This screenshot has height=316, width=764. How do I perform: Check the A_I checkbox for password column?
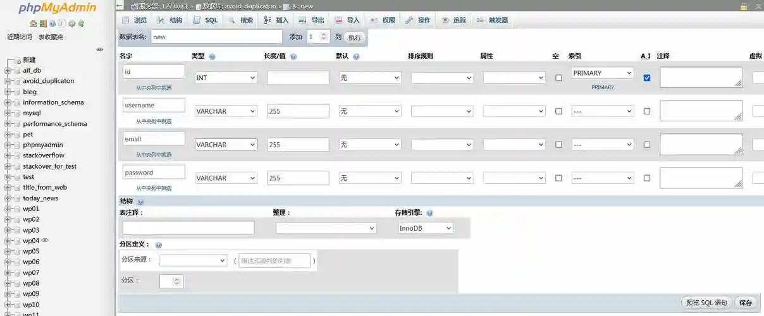[646, 178]
